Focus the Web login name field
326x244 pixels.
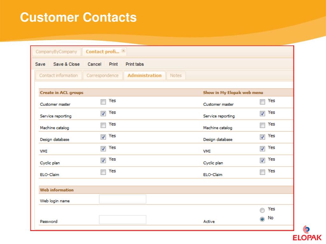(123, 199)
